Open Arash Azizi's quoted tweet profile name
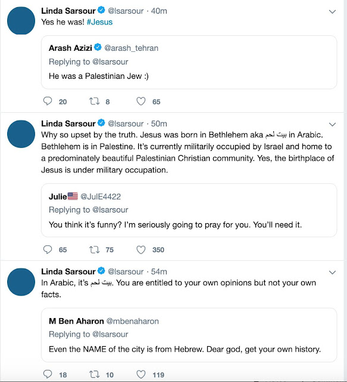The height and width of the screenshot is (382, 347). tap(70, 48)
